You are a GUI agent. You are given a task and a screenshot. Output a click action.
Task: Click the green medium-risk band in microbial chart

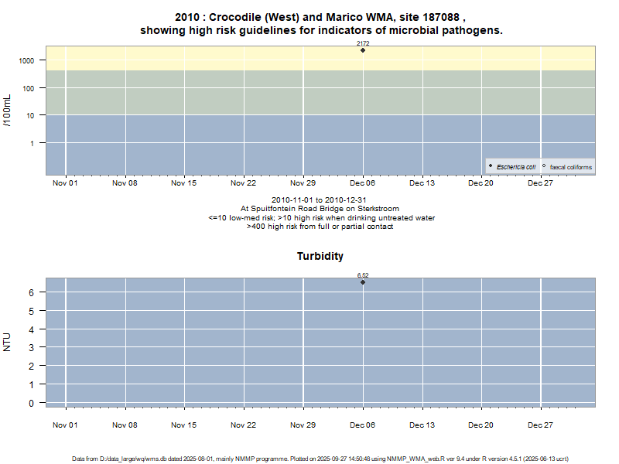pyautogui.click(x=193, y=93)
